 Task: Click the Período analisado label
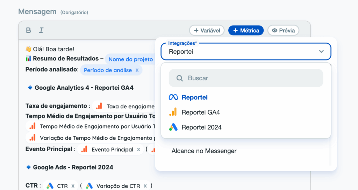click(x=52, y=70)
